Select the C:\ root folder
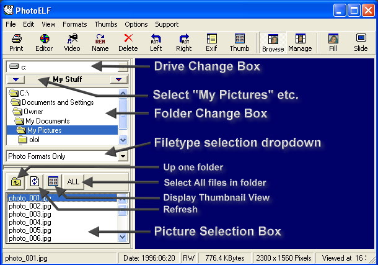The width and height of the screenshot is (378, 265). coord(62,93)
